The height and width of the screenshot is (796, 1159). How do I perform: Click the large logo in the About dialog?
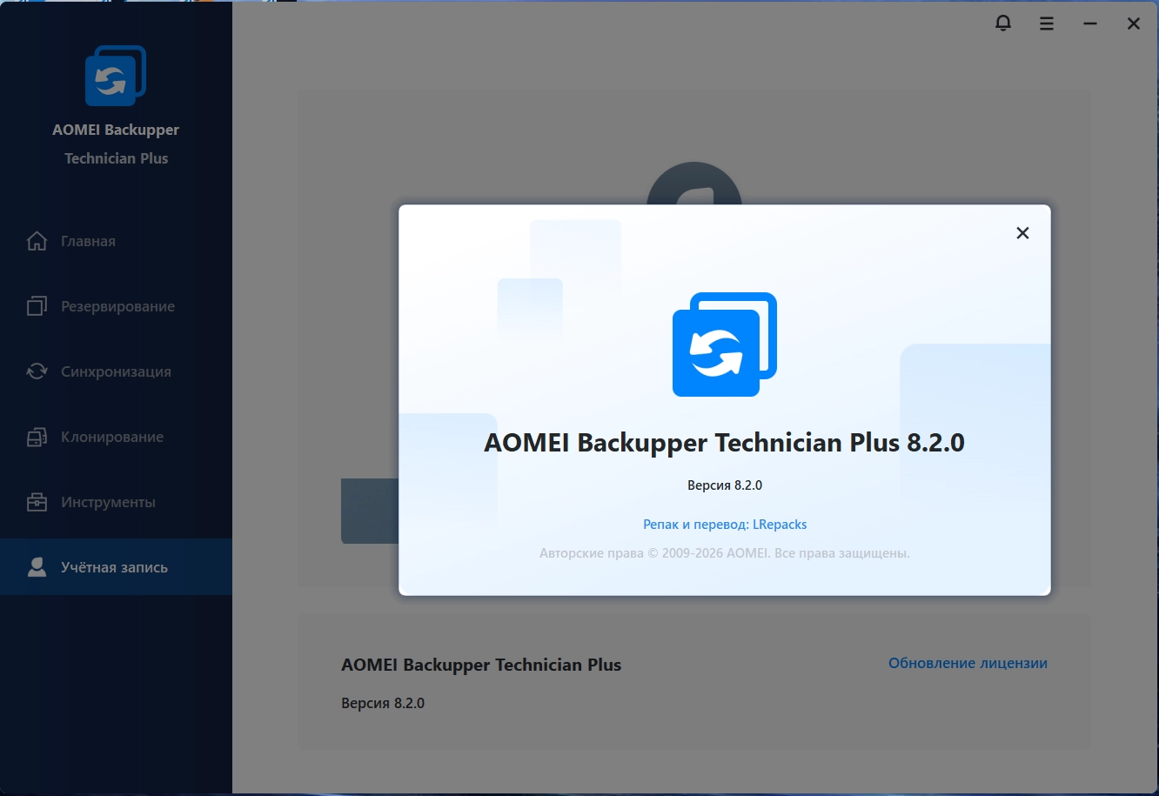(x=725, y=344)
